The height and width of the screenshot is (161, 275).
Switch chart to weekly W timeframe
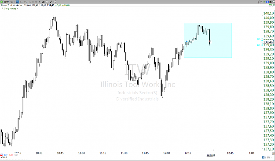click(37, 2)
